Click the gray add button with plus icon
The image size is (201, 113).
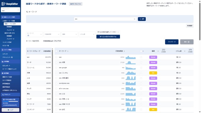pyautogui.click(x=187, y=42)
